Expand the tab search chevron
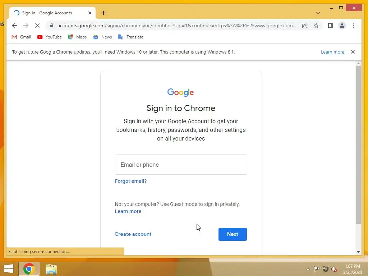This screenshot has height=276, width=368. pos(318,13)
